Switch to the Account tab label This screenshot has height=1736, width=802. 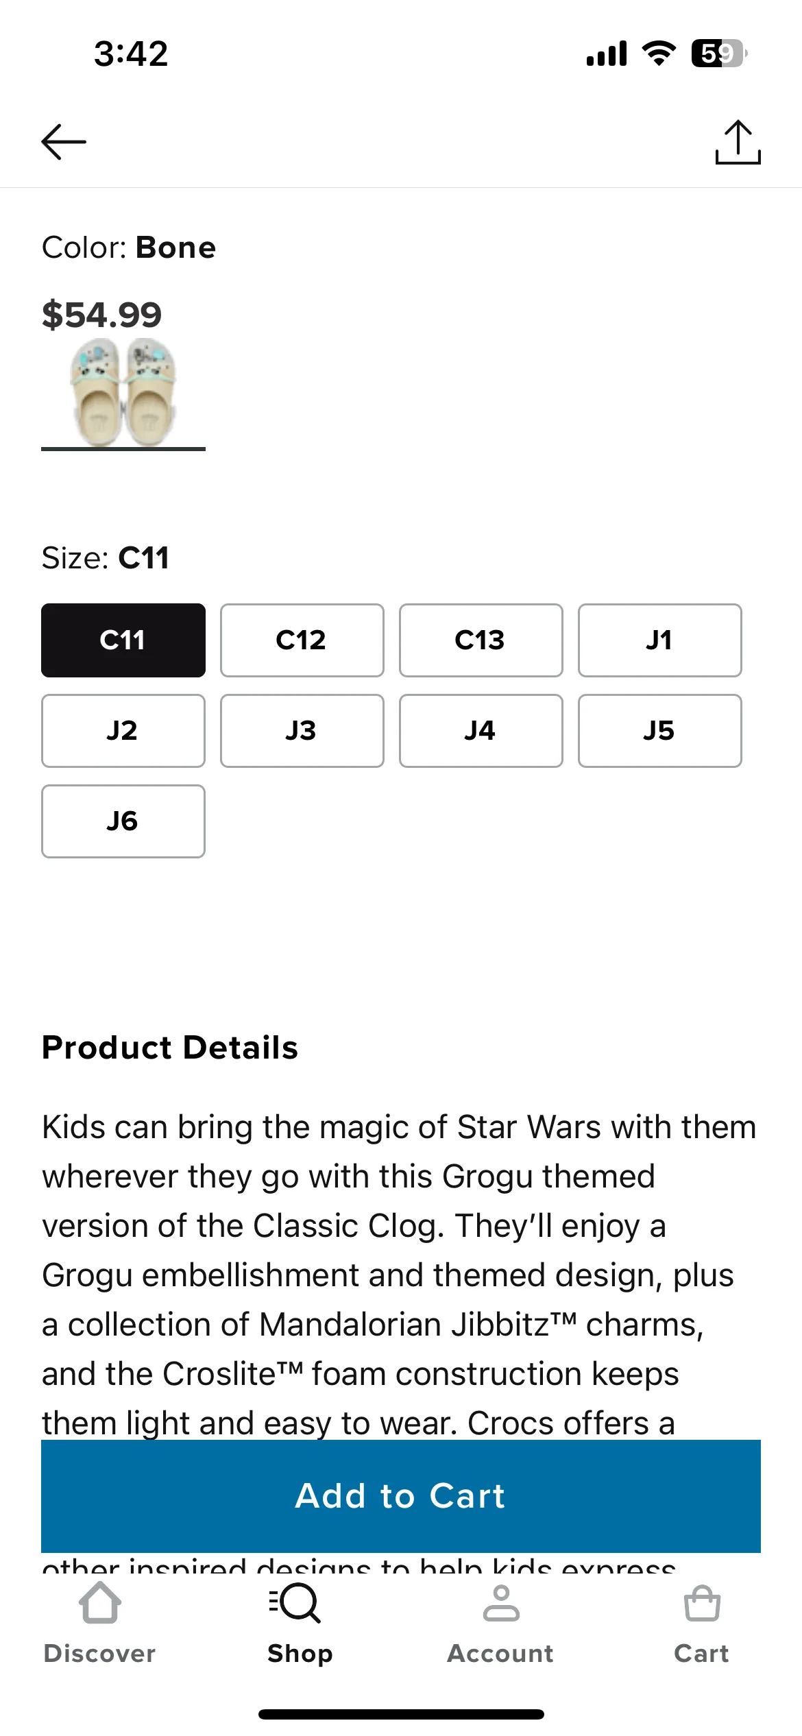501,1654
